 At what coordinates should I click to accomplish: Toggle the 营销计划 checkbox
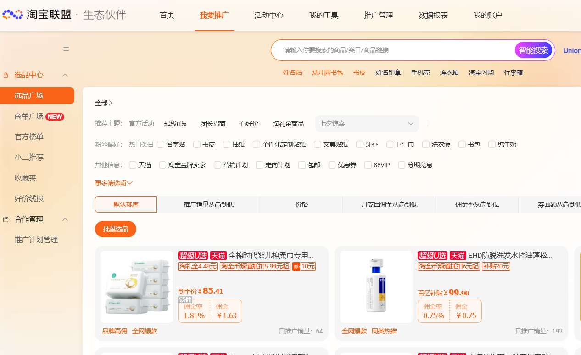pos(218,165)
